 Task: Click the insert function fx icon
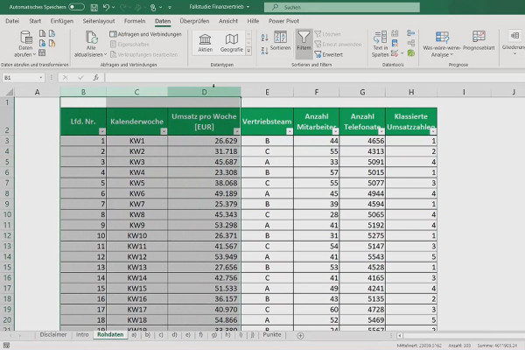point(95,78)
